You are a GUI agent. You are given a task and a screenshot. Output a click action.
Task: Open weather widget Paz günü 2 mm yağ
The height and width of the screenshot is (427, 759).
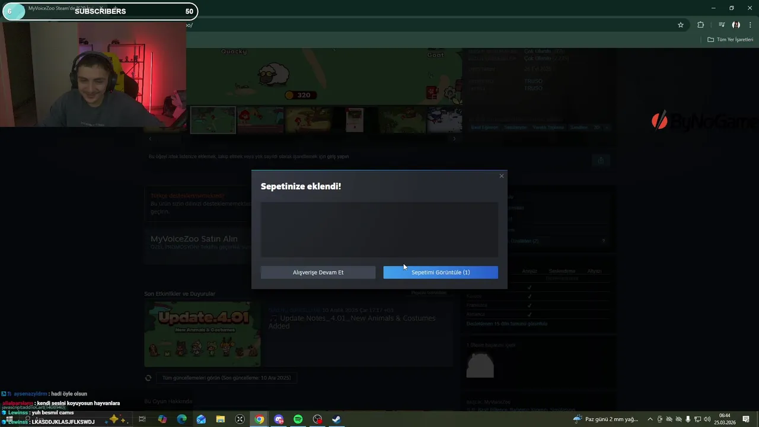pyautogui.click(x=605, y=419)
